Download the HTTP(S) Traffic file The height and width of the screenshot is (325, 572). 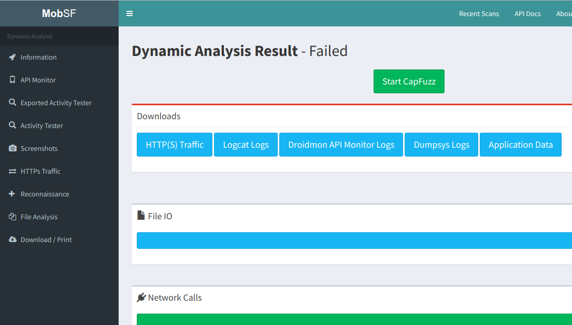point(174,145)
